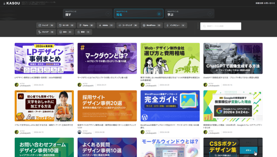277x157 pixels.
Task: Click writer avatar on マークダウン article
Action: 80,85
